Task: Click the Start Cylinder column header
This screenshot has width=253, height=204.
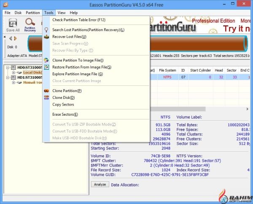Action: (x=201, y=70)
